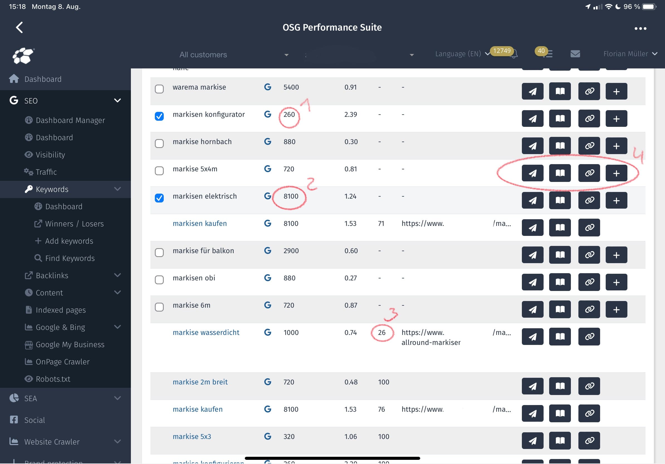
Task: Uncheck the markisen konfigurator checkbox
Action: tap(159, 116)
